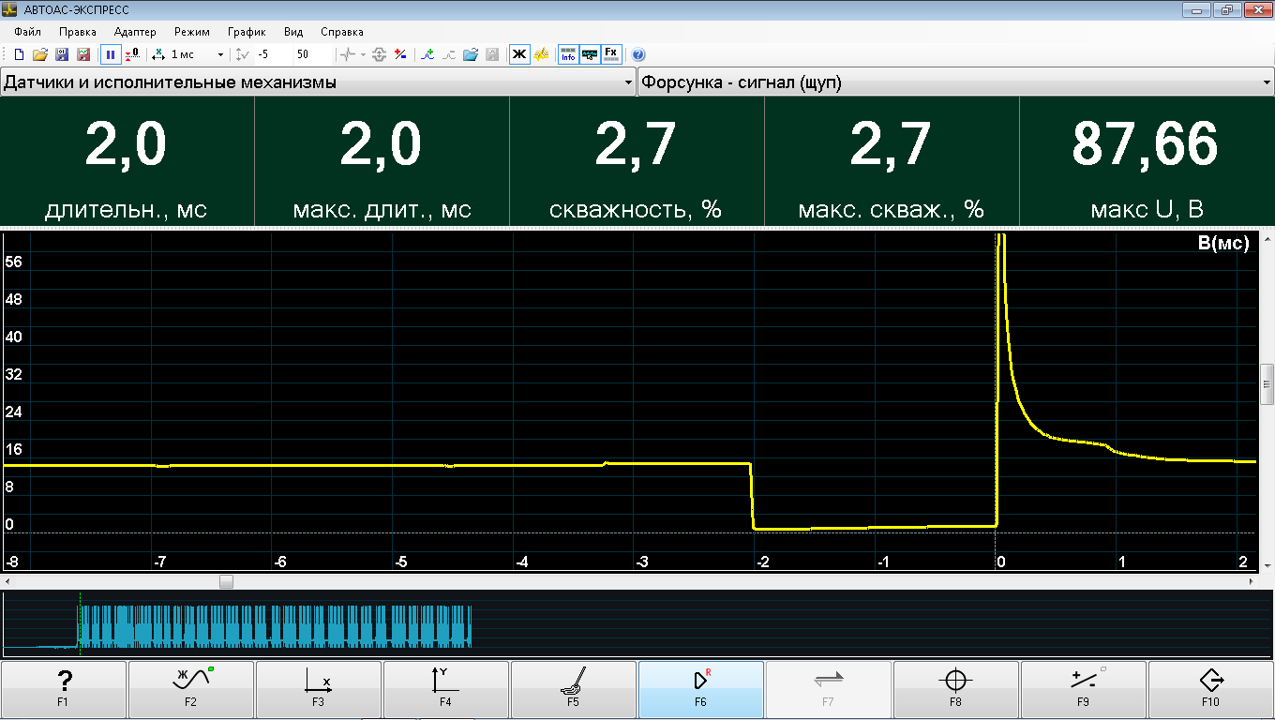
Task: Click the 'длительн., мс' value 2,0
Action: click(x=126, y=145)
